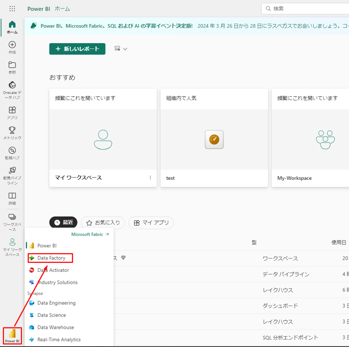This screenshot has width=349, height=347.
Task: Select Data Factory from the switcher menu
Action: click(x=51, y=258)
